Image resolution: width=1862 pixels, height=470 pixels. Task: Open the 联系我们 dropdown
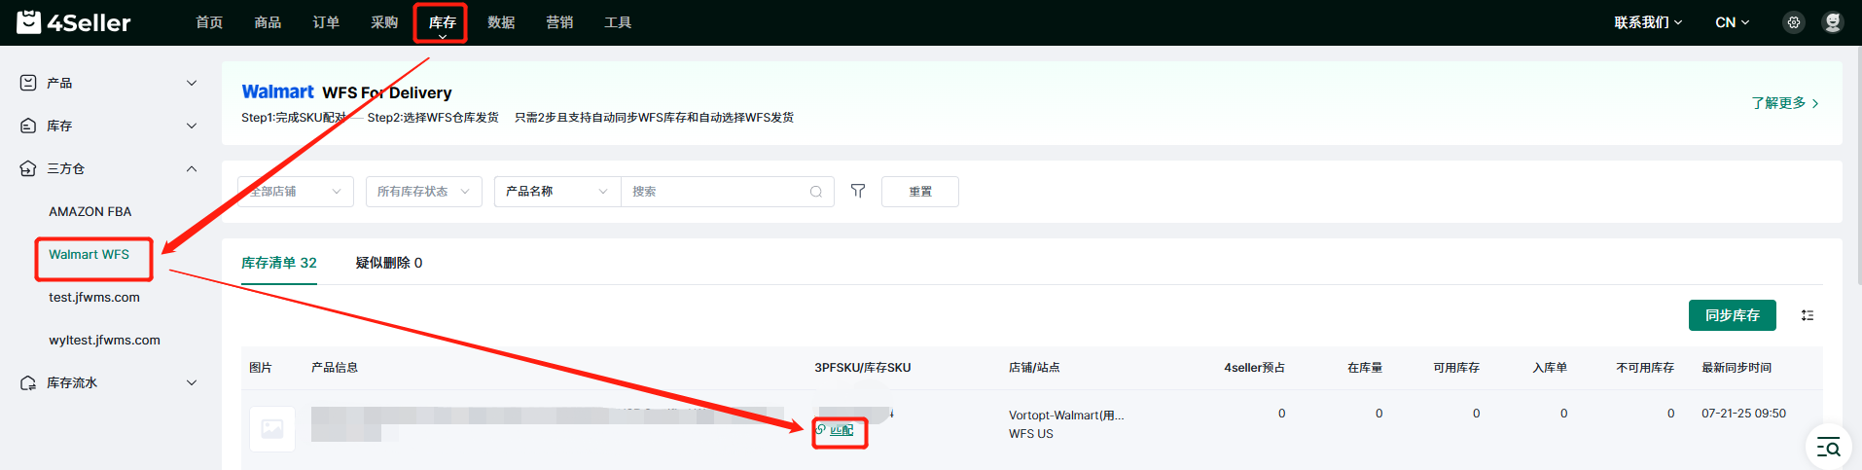pos(1648,22)
